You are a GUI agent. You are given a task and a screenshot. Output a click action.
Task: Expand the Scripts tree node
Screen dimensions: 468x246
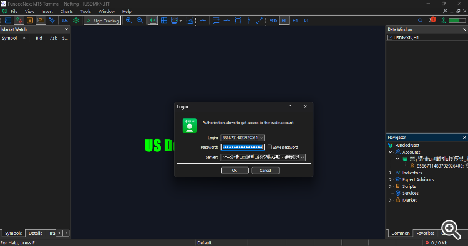(391, 186)
